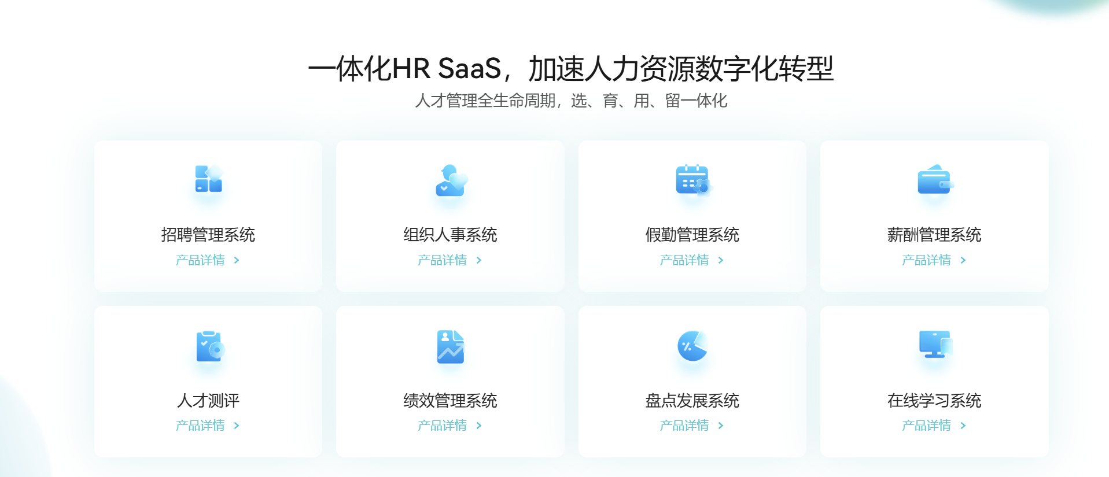The width and height of the screenshot is (1109, 477).
Task: Open 产品详情 link under 招聘管理系统
Action: click(200, 260)
